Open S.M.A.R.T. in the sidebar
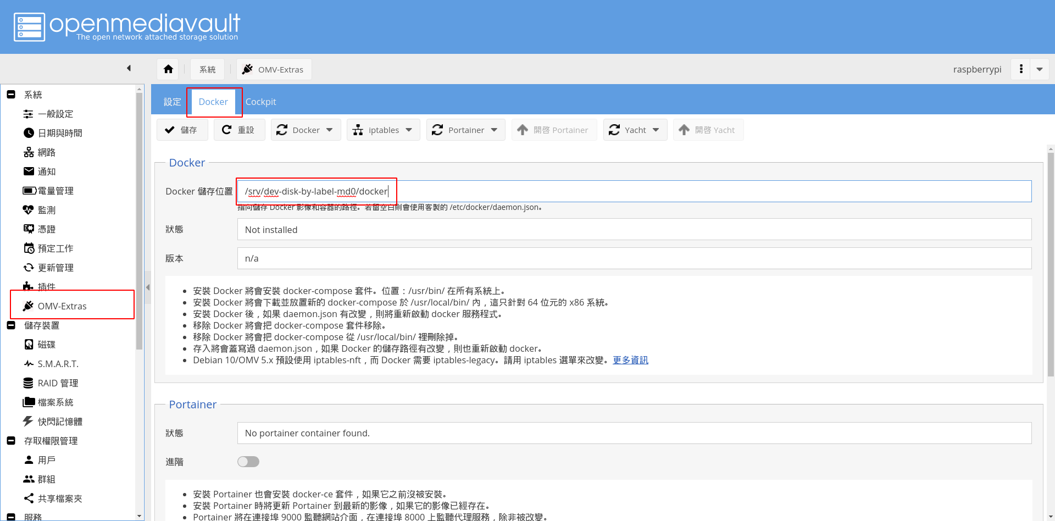This screenshot has height=521, width=1055. pyautogui.click(x=57, y=364)
